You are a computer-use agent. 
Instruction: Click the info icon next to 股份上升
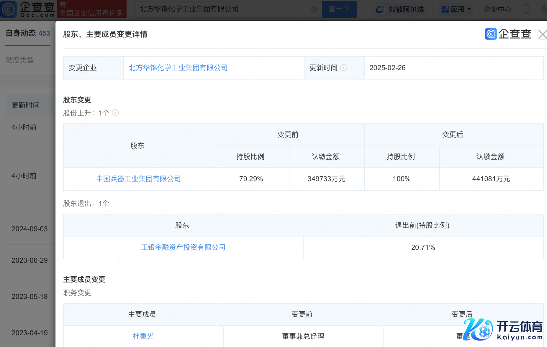coord(115,113)
